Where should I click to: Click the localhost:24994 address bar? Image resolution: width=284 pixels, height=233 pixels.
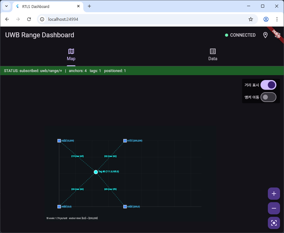point(147,19)
